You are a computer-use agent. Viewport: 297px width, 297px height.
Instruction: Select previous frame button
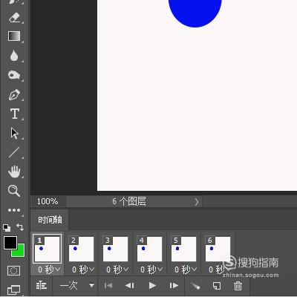point(130,286)
